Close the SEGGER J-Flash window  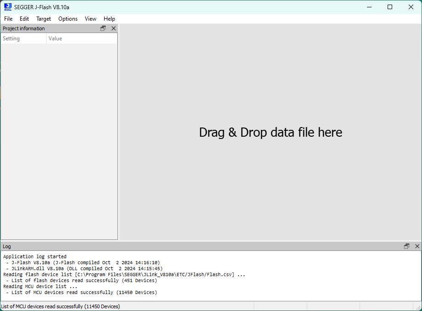411,7
